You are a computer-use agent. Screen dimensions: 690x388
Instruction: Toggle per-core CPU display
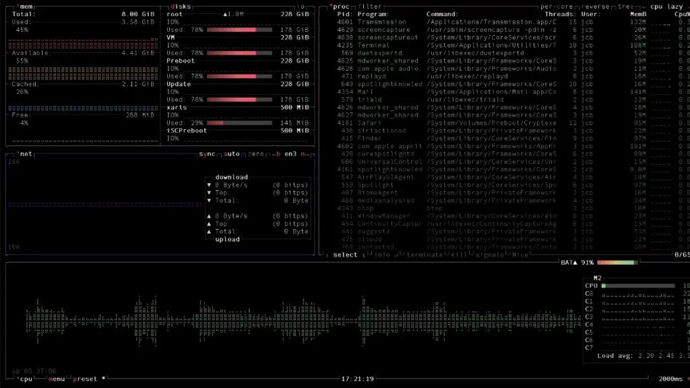pyautogui.click(x=555, y=6)
